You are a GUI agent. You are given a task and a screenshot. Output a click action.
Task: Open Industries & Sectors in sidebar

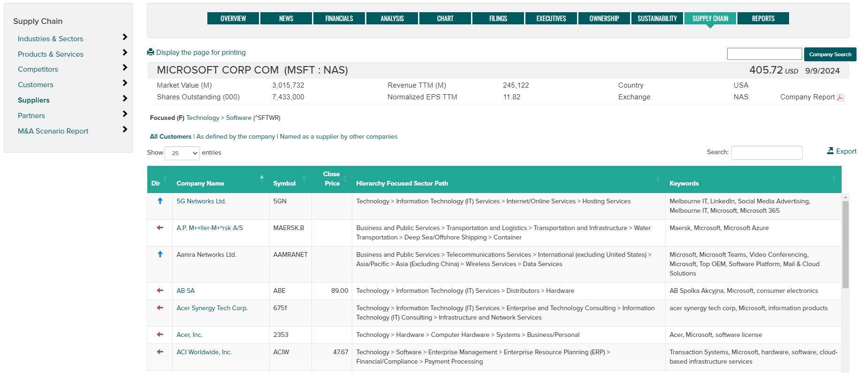point(51,39)
